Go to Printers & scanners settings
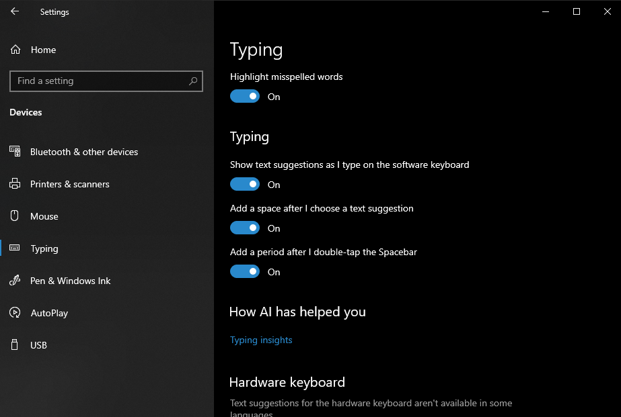Viewport: 621px width, 417px height. coord(107,184)
